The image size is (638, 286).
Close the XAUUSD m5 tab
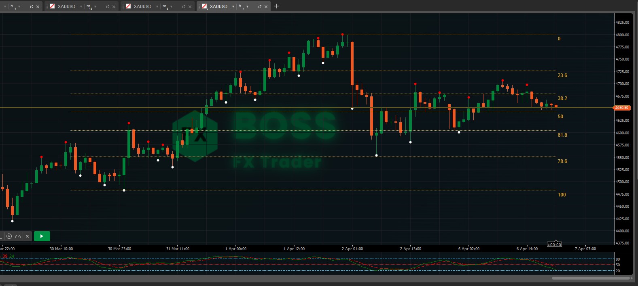click(x=190, y=6)
